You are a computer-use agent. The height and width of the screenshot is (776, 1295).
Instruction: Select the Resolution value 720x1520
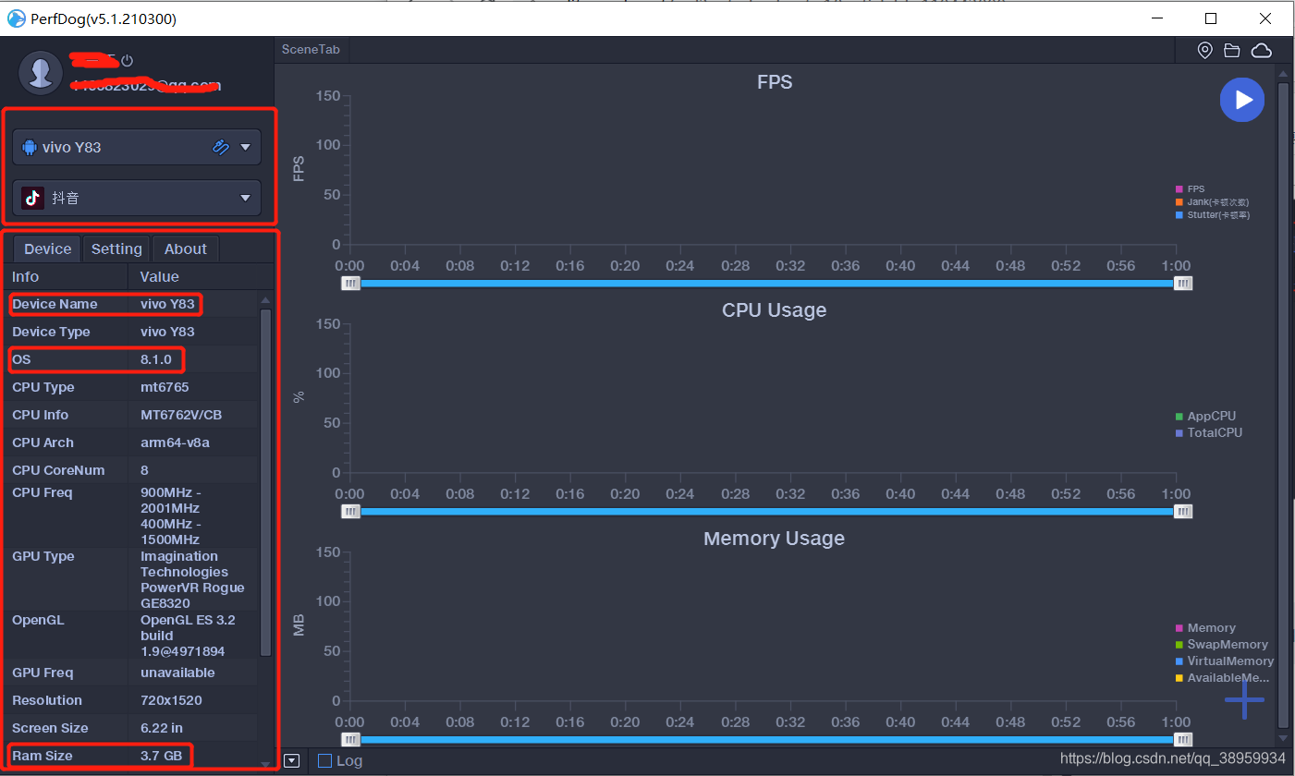pyautogui.click(x=171, y=700)
